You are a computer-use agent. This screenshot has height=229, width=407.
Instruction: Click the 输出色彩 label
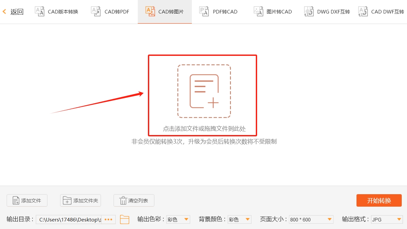pyautogui.click(x=151, y=219)
